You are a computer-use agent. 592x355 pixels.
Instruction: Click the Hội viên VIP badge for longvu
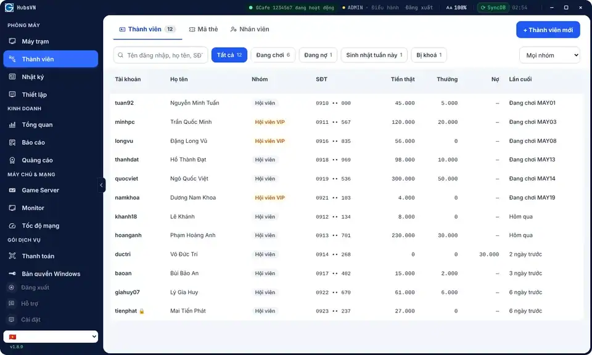click(269, 141)
